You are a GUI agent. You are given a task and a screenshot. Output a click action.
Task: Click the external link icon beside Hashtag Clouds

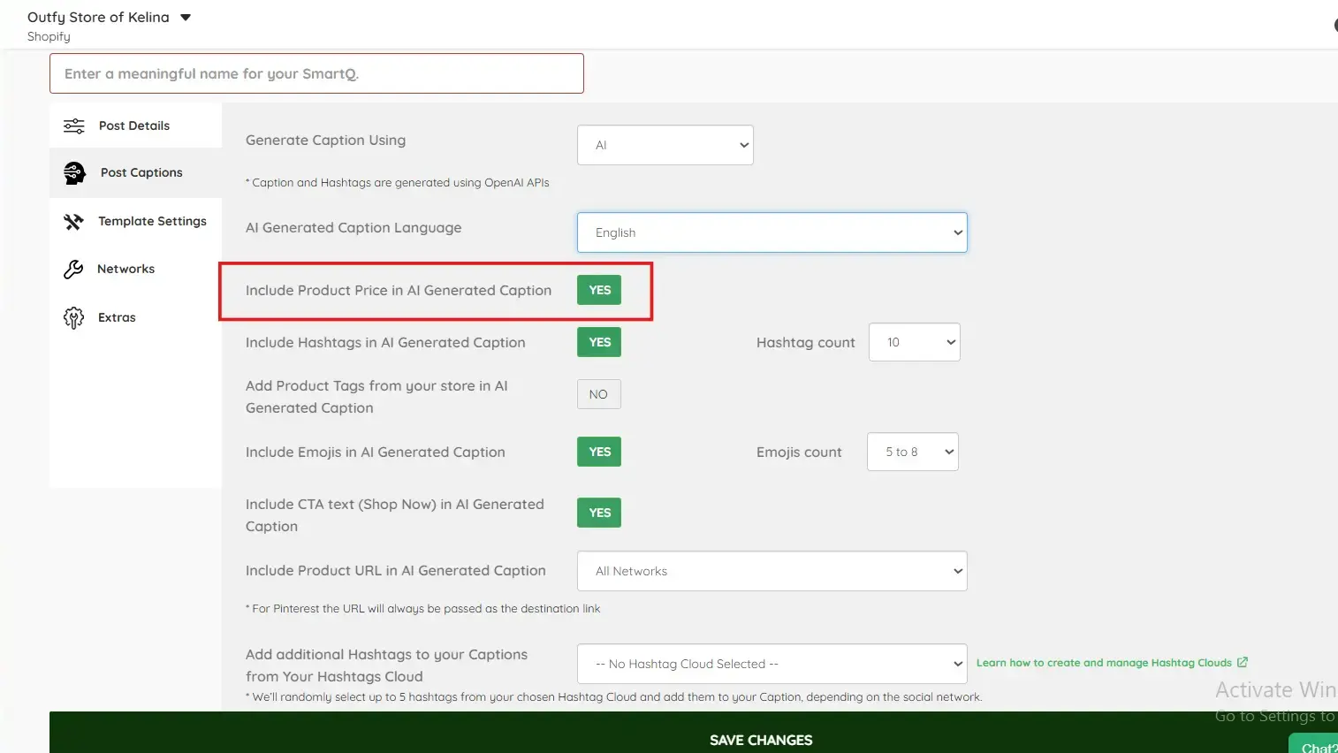click(x=1242, y=662)
